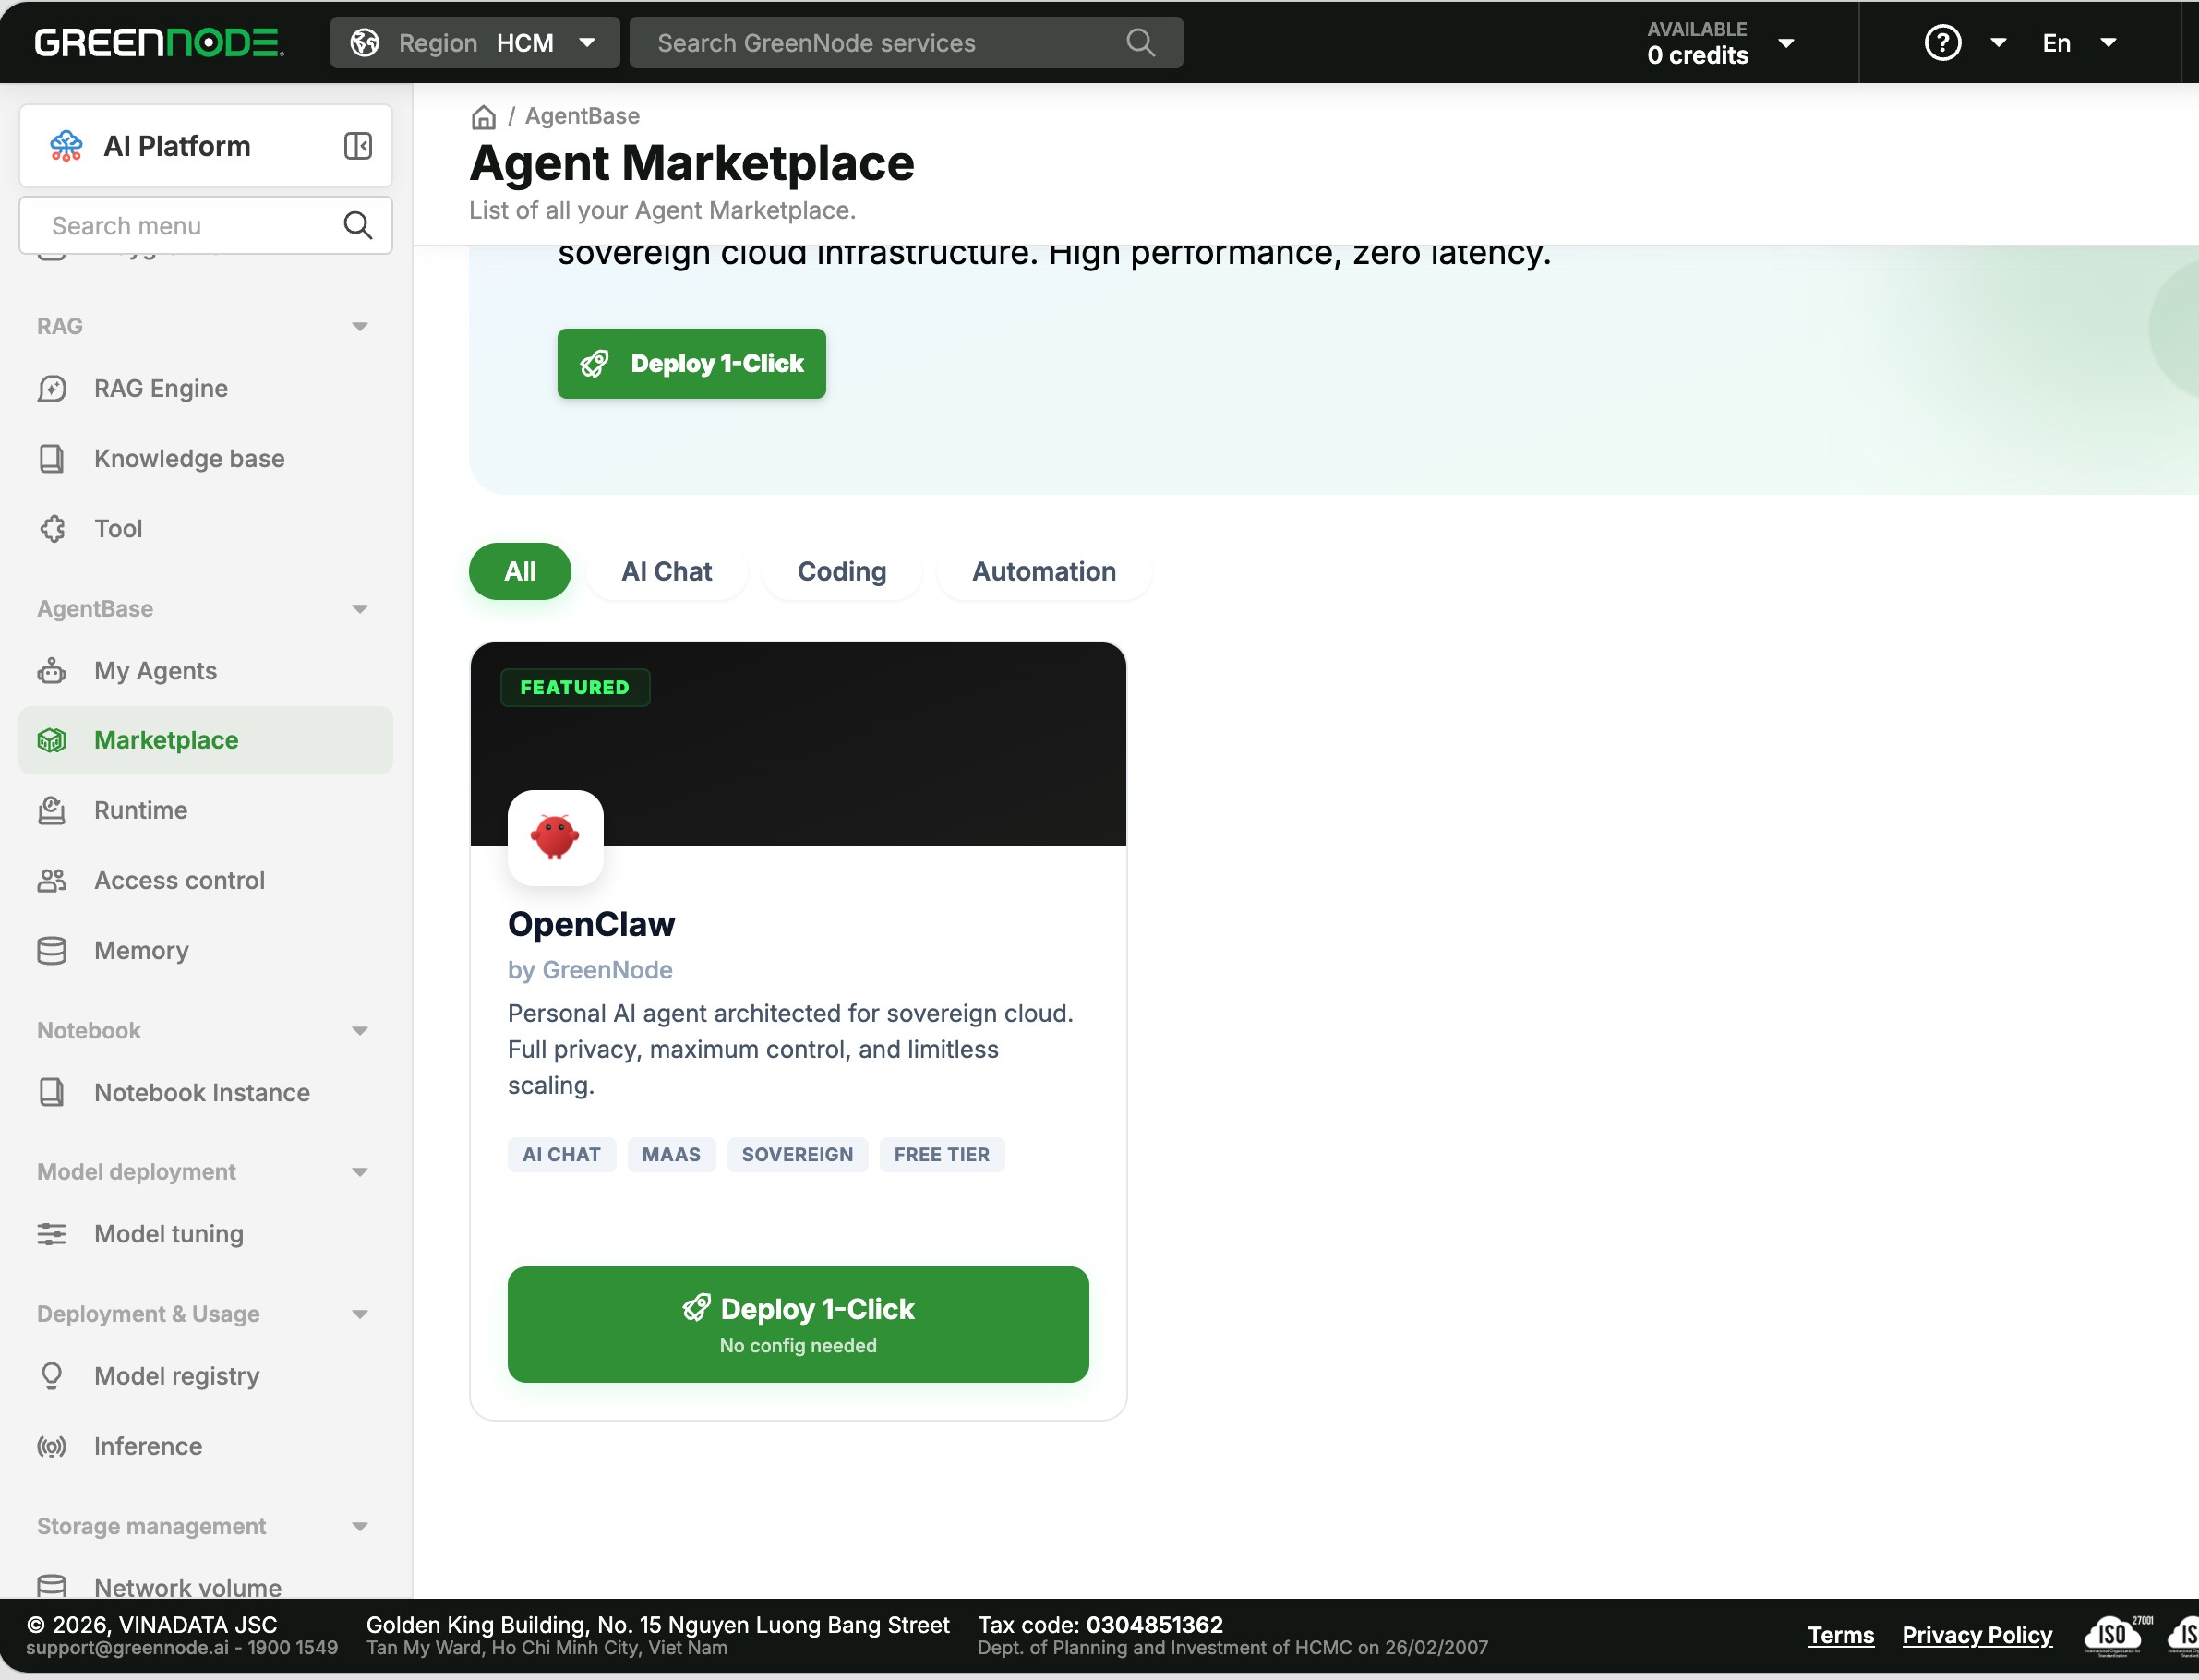The width and height of the screenshot is (2199, 1680).
Task: Click the Search menu magnifier icon
Action: click(358, 226)
